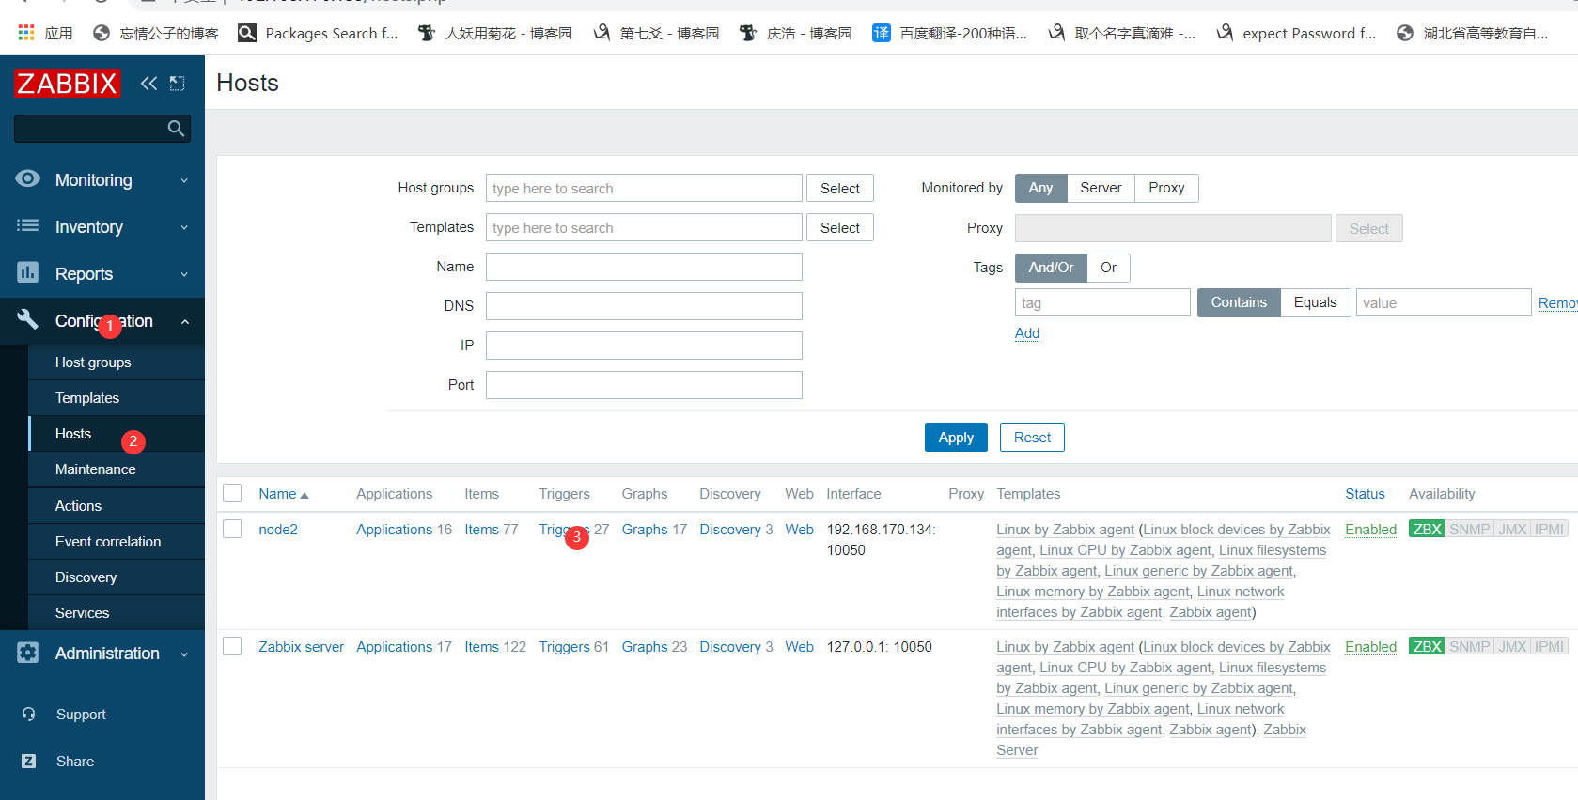Choose Contains tag operator
This screenshot has height=800, width=1578.
tap(1239, 302)
